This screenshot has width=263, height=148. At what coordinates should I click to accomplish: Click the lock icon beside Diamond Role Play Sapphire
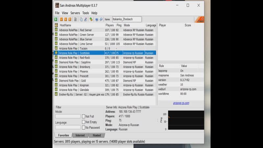click(x=56, y=62)
